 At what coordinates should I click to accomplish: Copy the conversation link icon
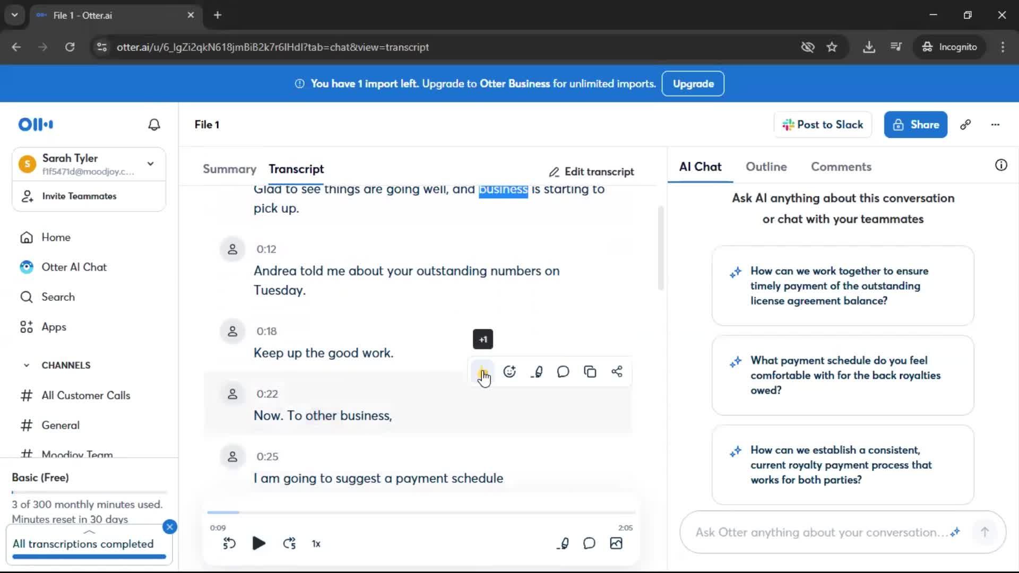tap(965, 125)
